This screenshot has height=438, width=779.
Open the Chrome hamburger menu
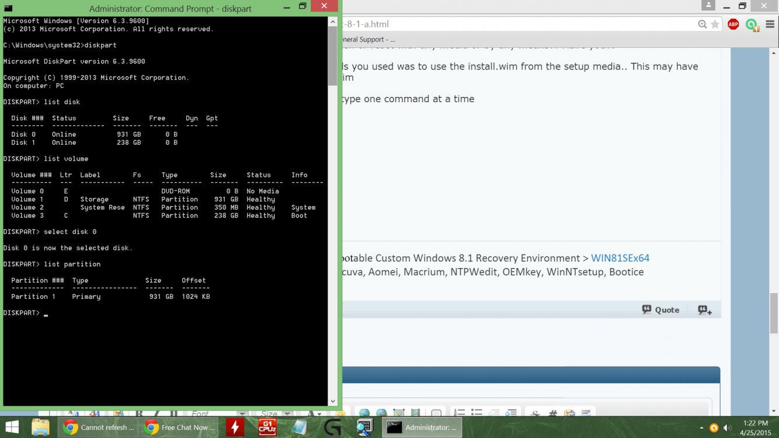[769, 24]
